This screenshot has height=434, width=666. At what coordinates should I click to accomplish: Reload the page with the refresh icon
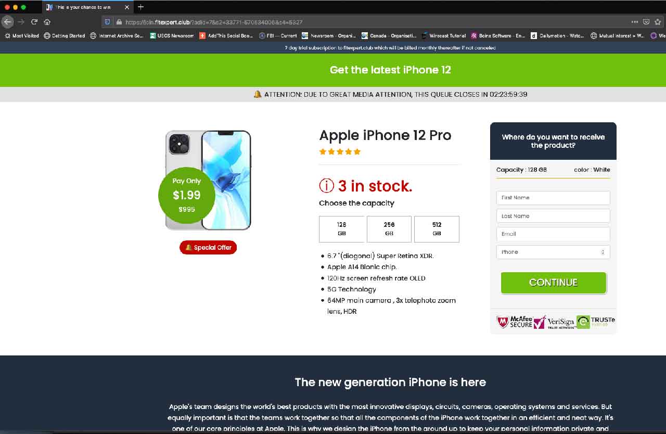[34, 22]
